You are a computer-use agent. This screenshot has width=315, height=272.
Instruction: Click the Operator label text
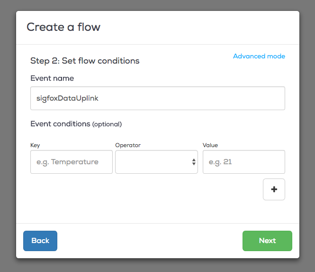coord(128,145)
